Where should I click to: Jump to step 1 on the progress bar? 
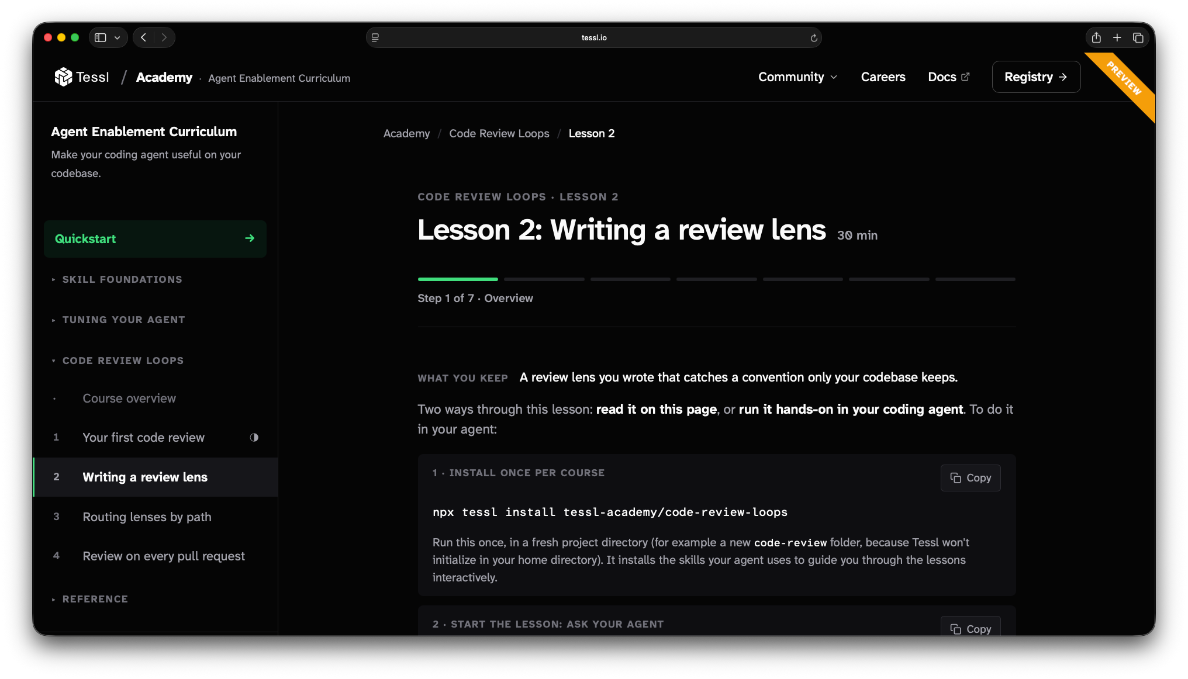click(458, 279)
